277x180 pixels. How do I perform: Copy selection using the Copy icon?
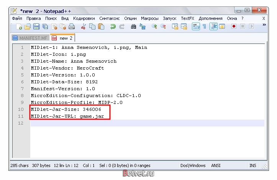(92, 27)
